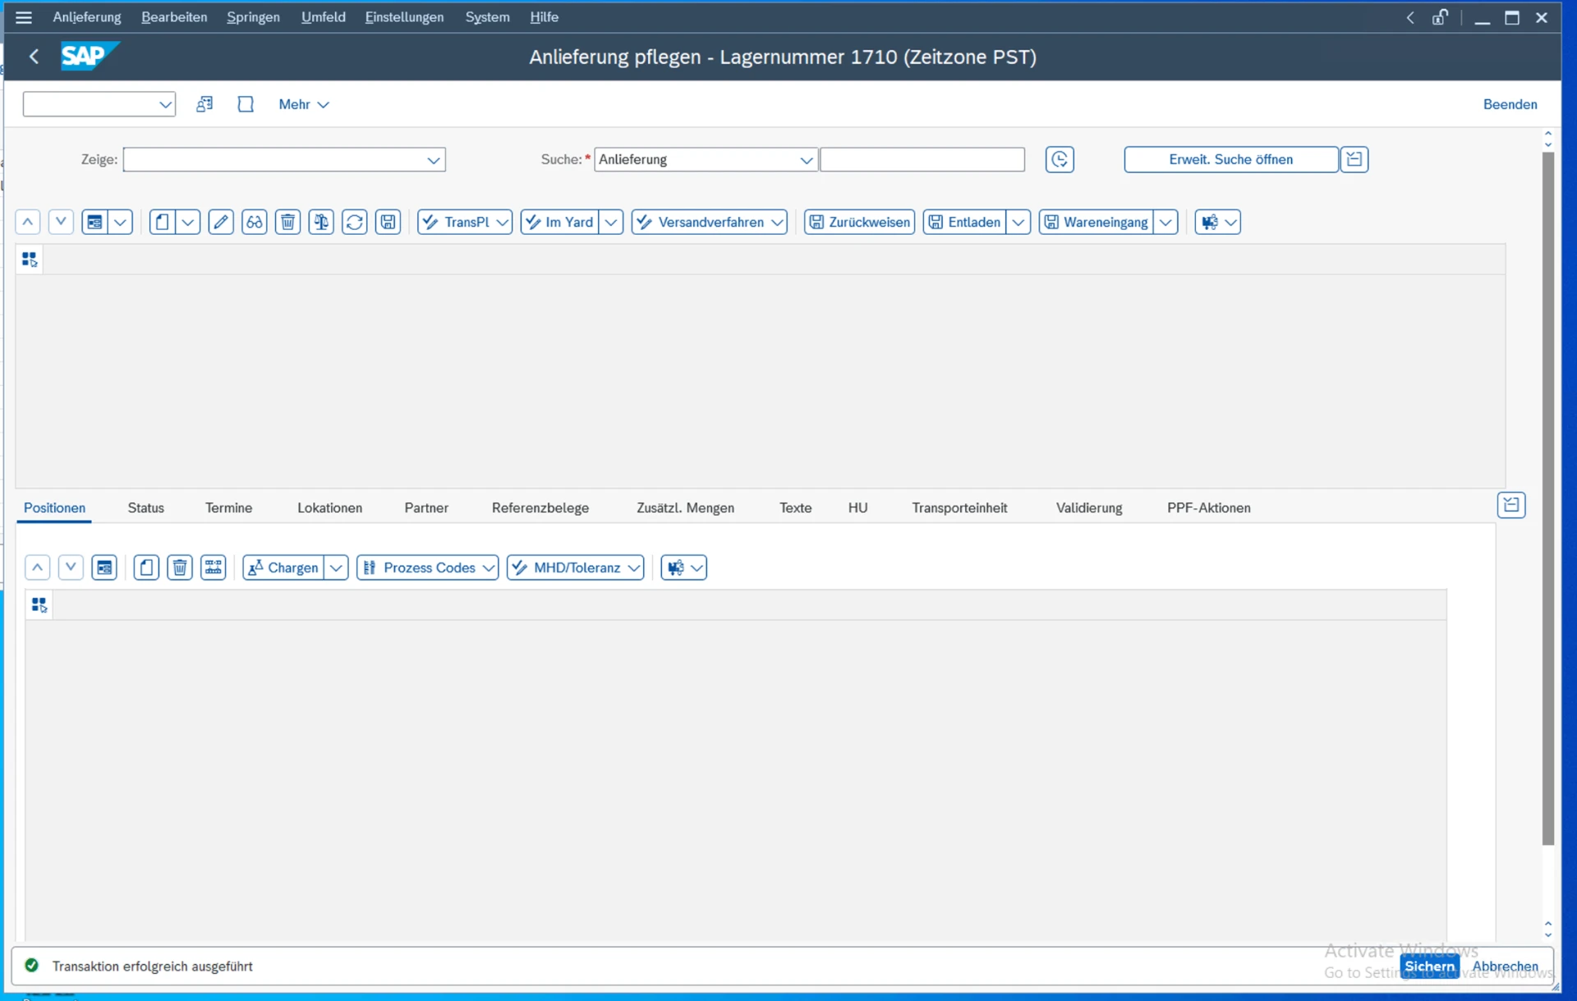Switch to the Lokationen tab
The height and width of the screenshot is (1001, 1577).
click(329, 508)
